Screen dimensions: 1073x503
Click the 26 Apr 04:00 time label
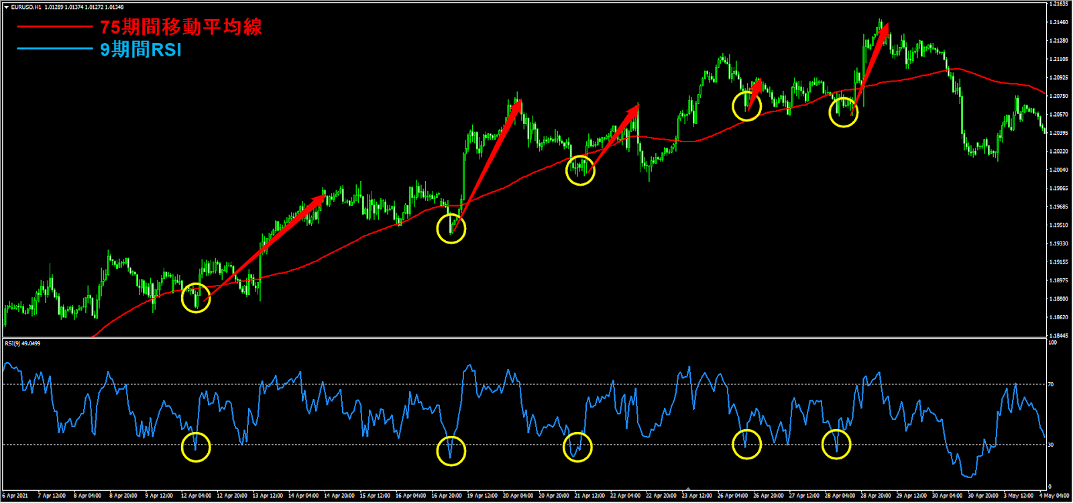pyautogui.click(x=732, y=496)
